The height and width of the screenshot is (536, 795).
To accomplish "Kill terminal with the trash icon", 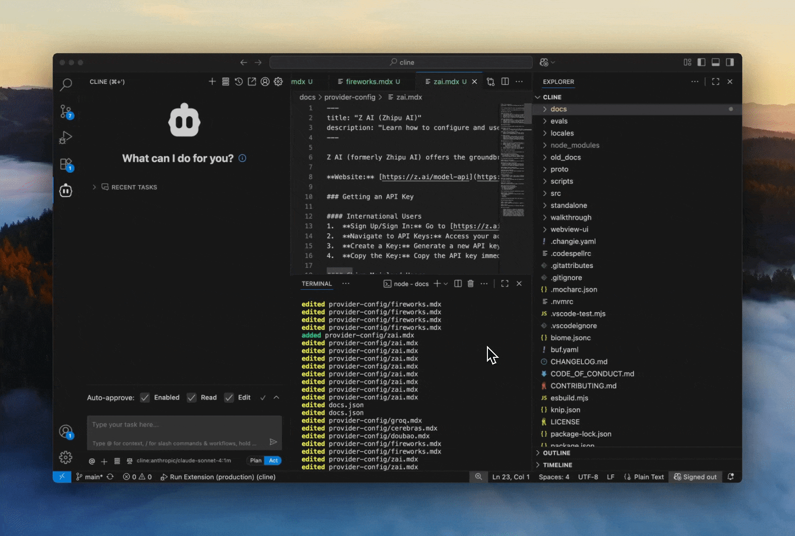I will click(x=471, y=283).
